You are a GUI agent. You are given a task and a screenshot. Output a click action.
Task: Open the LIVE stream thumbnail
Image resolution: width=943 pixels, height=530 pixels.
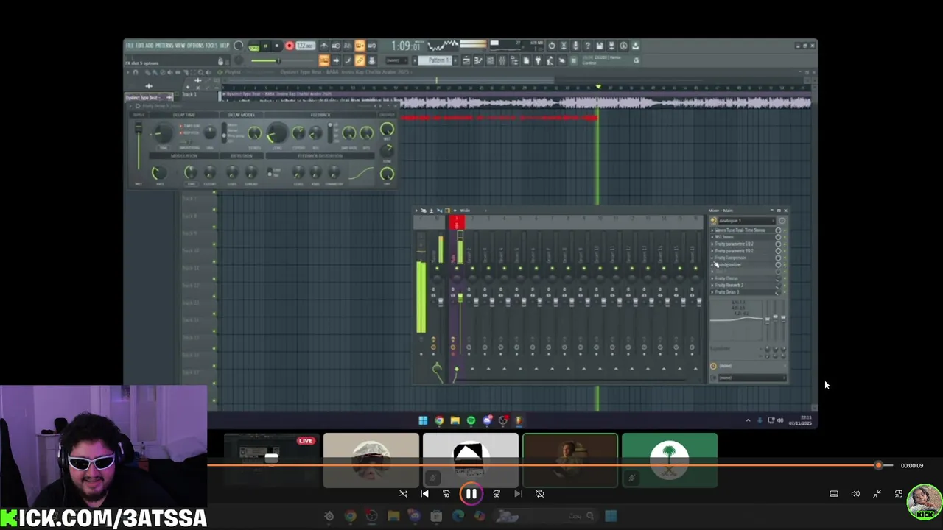pos(272,460)
